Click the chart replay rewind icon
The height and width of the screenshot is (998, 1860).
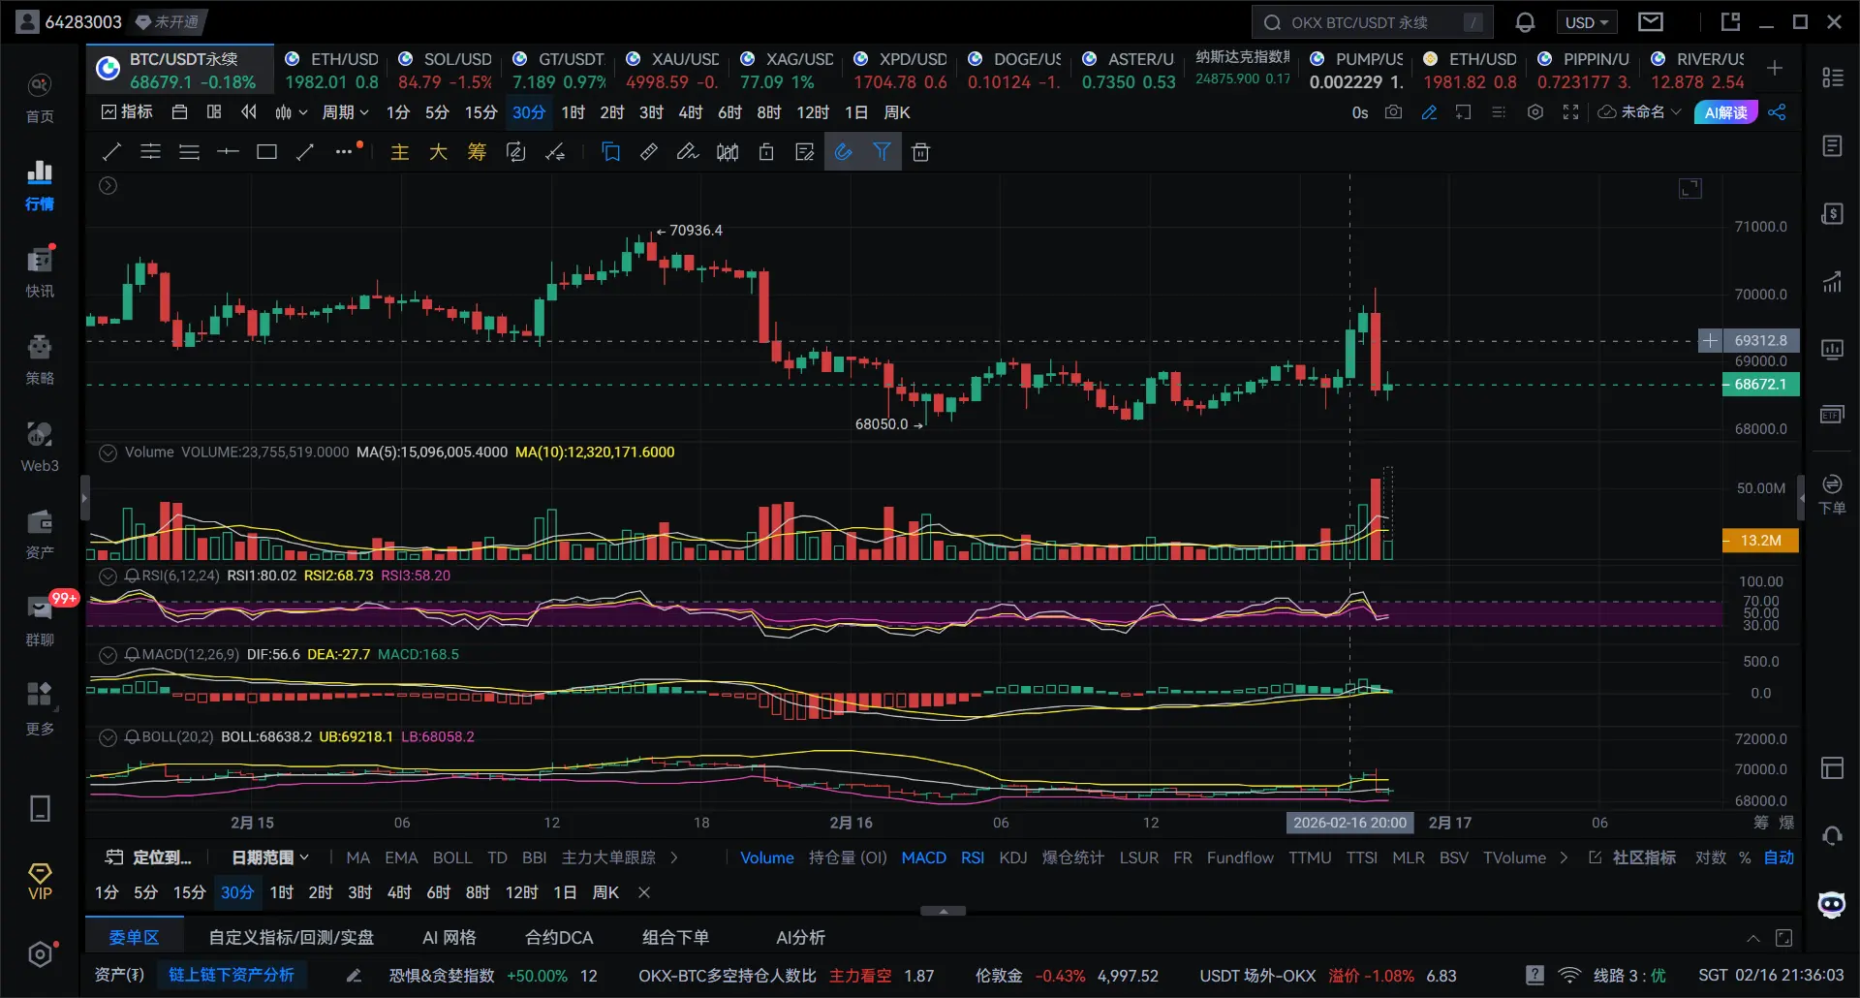pyautogui.click(x=249, y=112)
